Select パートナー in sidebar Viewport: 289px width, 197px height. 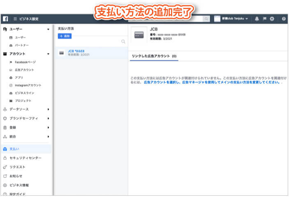click(22, 45)
